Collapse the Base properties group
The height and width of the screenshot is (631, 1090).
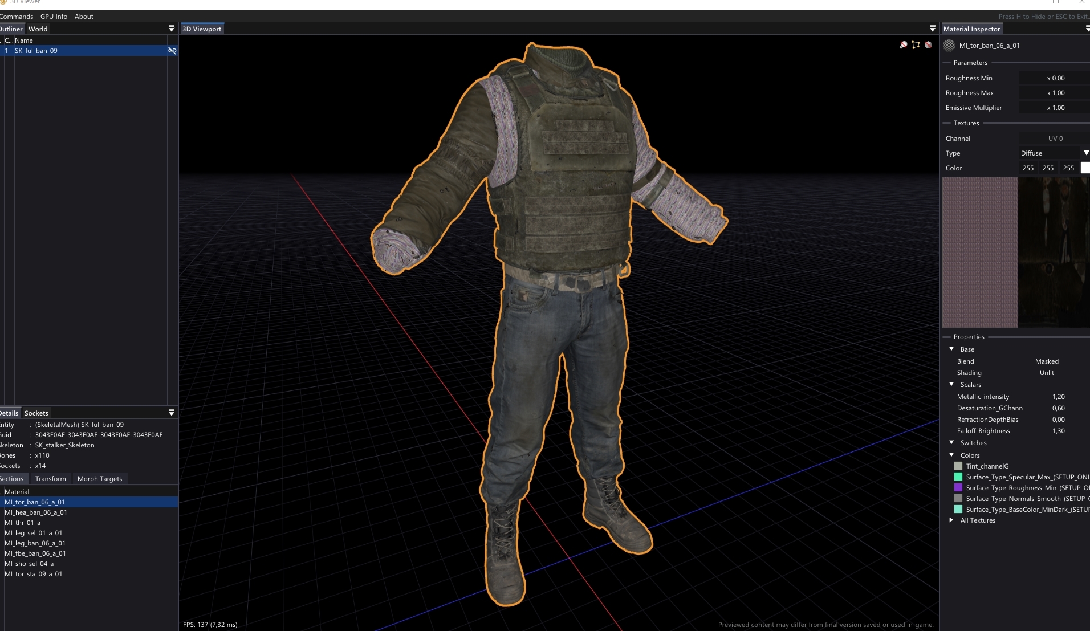pyautogui.click(x=951, y=349)
